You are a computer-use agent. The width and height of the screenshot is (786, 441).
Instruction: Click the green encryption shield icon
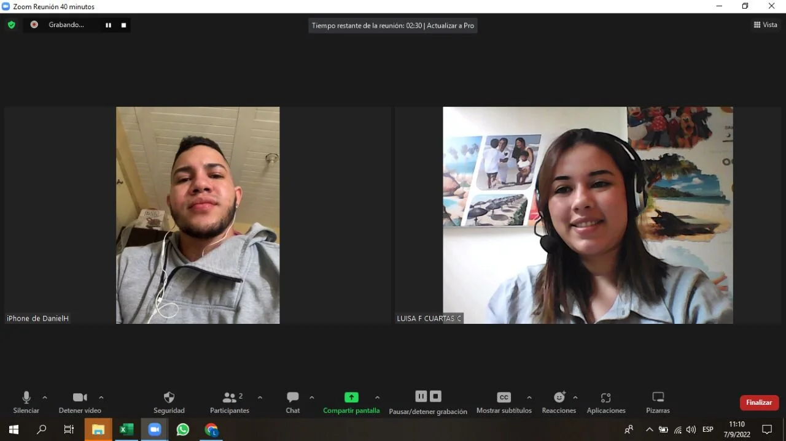[11, 25]
